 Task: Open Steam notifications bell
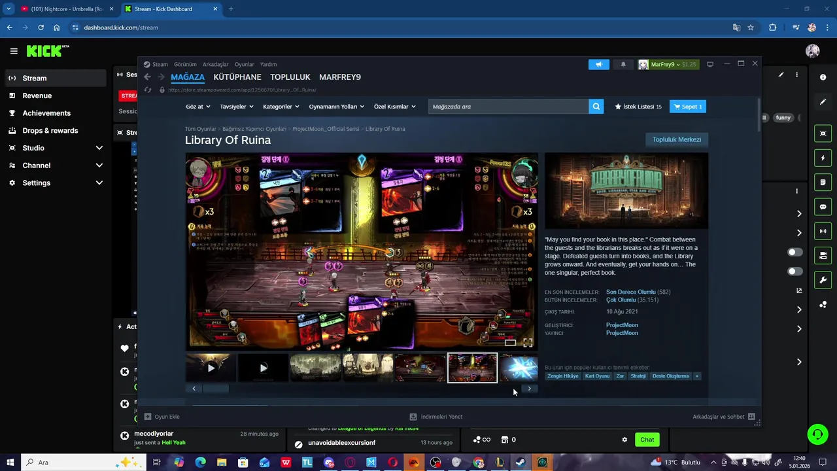623,64
